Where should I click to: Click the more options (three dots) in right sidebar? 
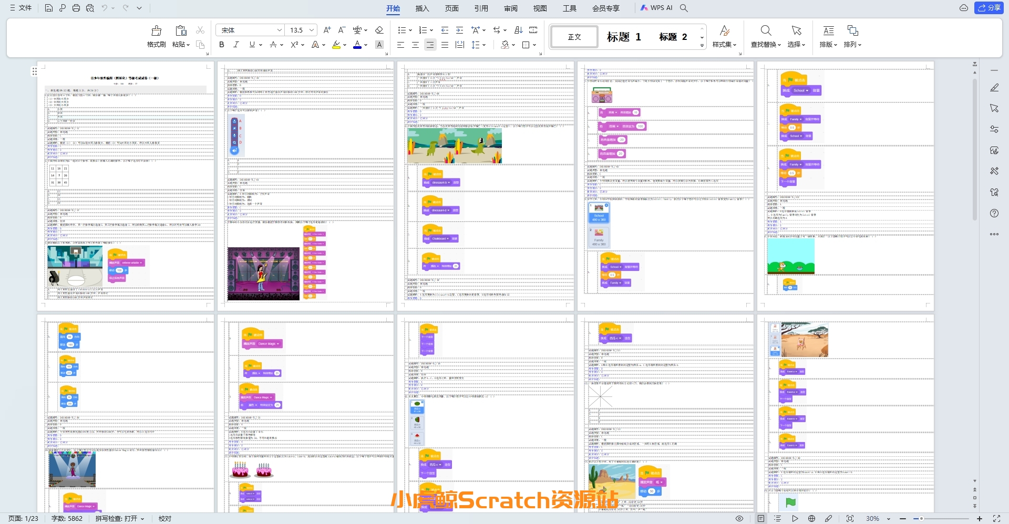994,234
